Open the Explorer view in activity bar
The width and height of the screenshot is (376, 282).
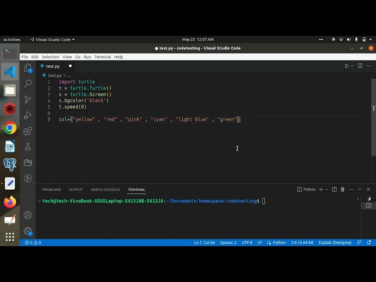click(28, 68)
